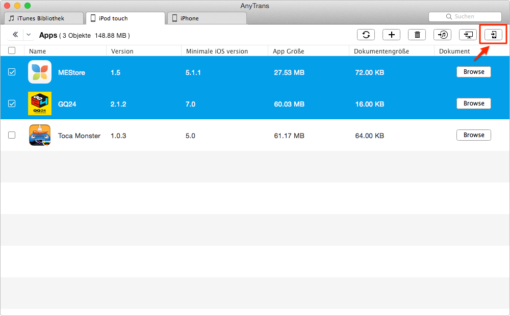Click the search magnifier icon
The height and width of the screenshot is (316, 510).
tap(449, 17)
